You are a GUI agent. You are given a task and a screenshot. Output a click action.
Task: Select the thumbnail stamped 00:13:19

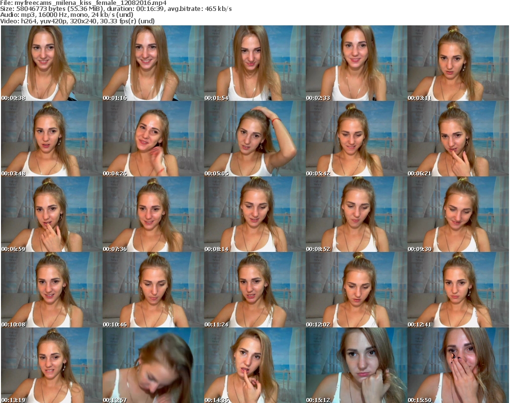pyautogui.click(x=52, y=365)
